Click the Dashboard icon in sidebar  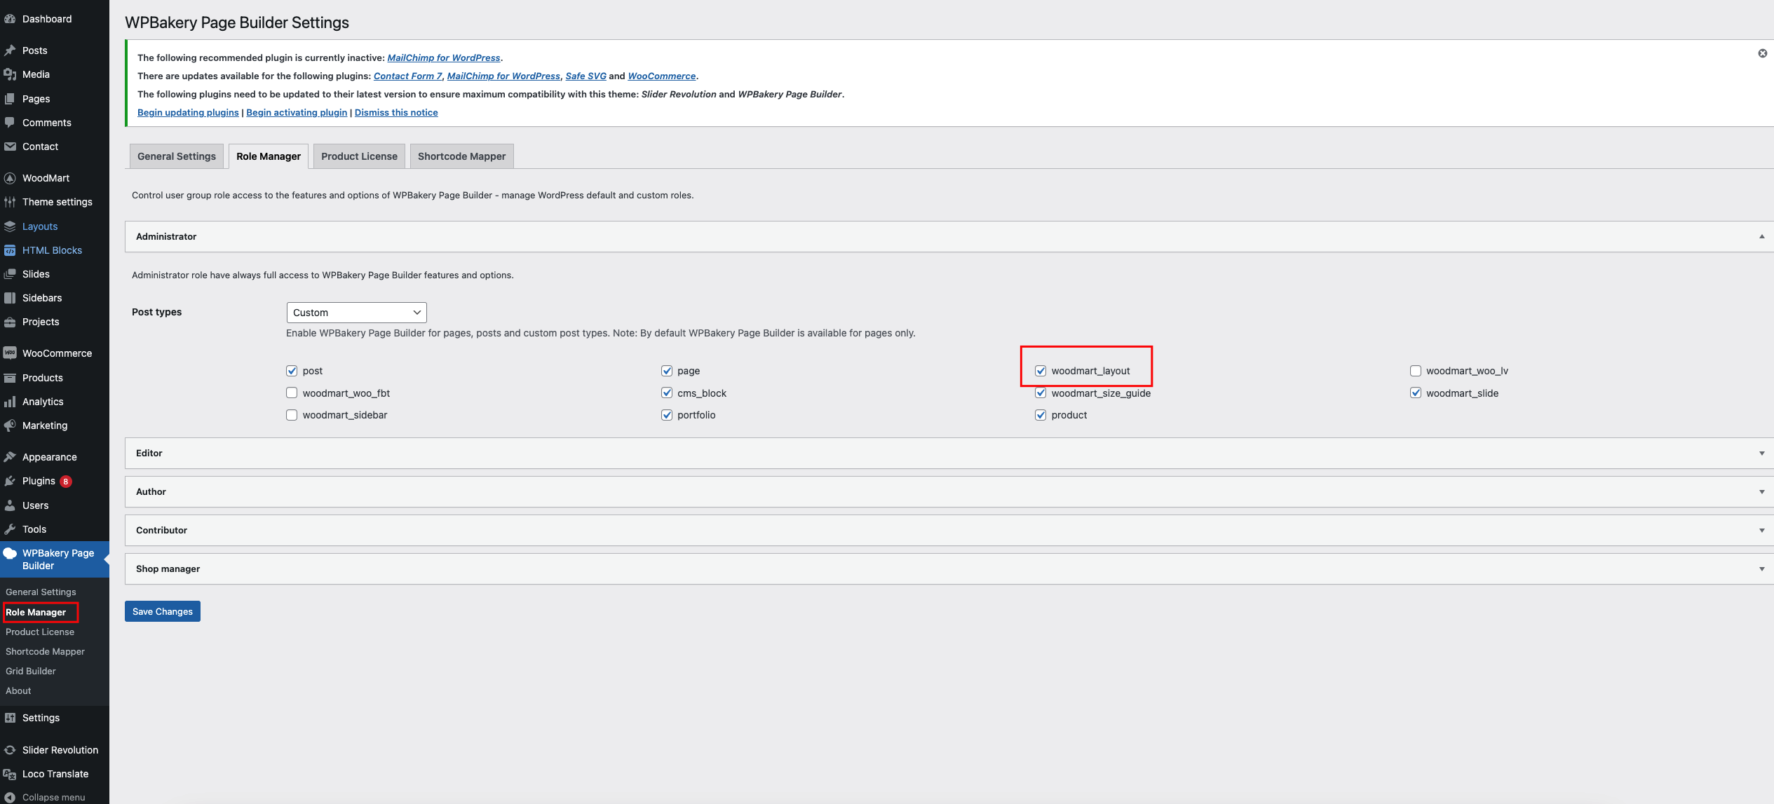pos(10,19)
